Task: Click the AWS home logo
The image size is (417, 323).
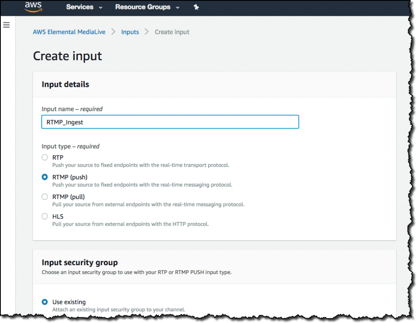Action: 33,7
